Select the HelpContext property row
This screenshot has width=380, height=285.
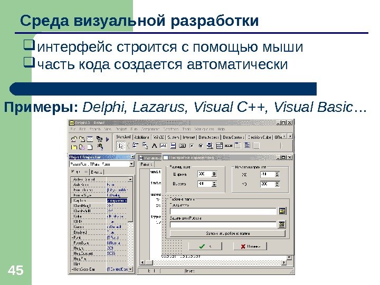pyautogui.click(x=99, y=253)
